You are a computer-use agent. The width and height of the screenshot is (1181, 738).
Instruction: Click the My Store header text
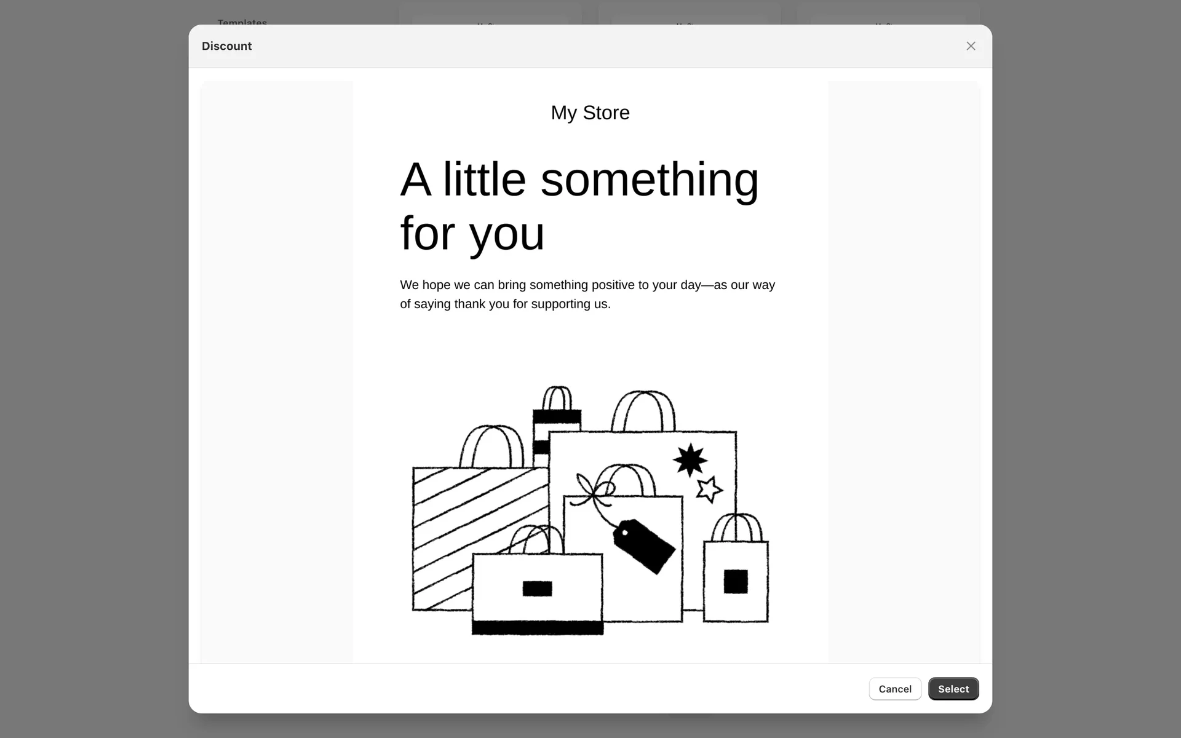coord(590,113)
